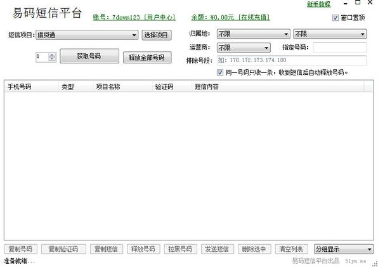Click the 拉黑号码 button
Screen dimensions: 378x267
(x=180, y=249)
